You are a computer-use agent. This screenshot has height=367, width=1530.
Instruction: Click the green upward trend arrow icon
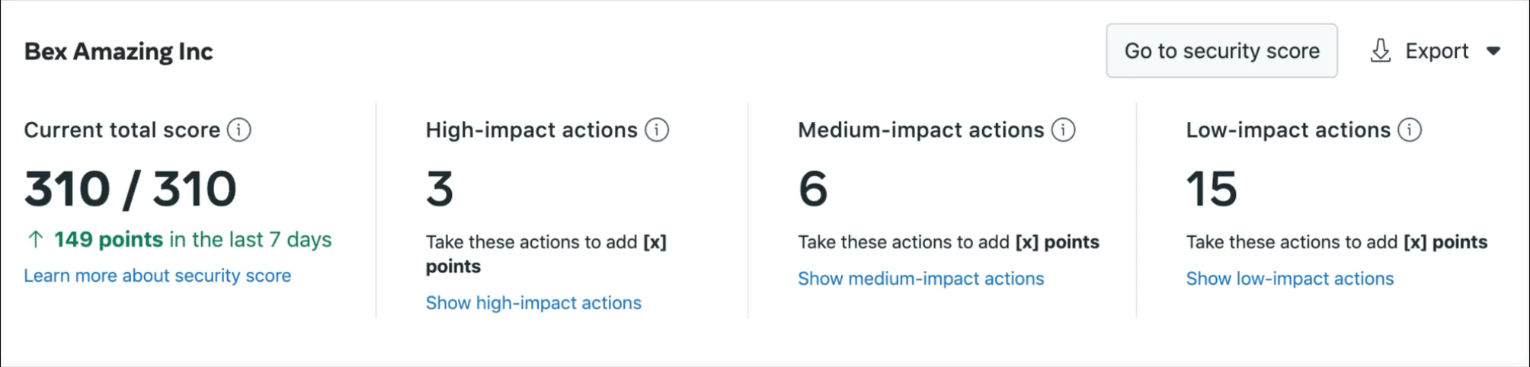tap(35, 240)
